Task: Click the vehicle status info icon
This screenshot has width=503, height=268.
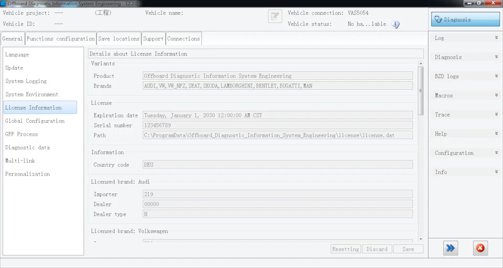Action: click(x=396, y=24)
